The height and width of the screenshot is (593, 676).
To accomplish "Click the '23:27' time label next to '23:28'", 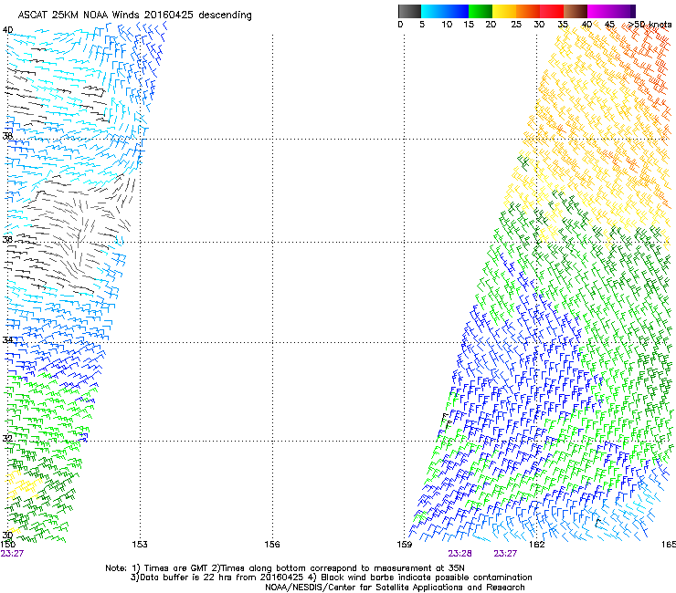I will (505, 554).
